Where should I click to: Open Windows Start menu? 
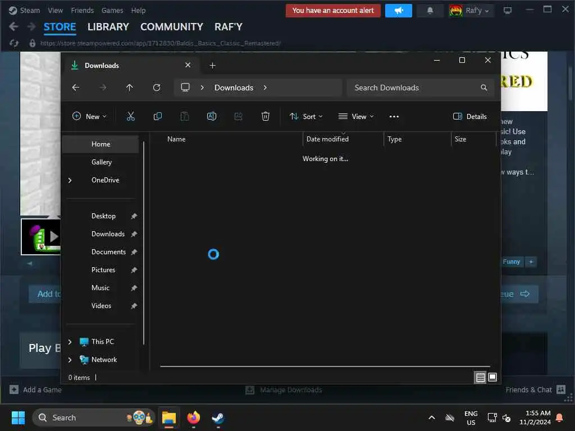tap(18, 418)
